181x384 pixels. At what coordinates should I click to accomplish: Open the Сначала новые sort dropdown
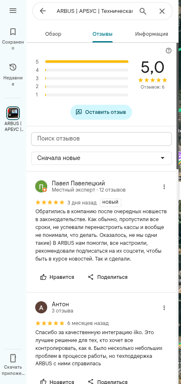tap(101, 158)
